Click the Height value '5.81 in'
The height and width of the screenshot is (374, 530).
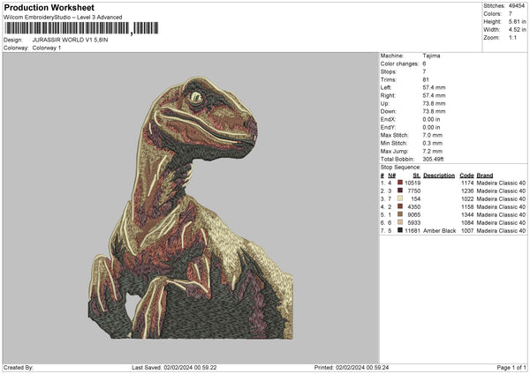(517, 21)
